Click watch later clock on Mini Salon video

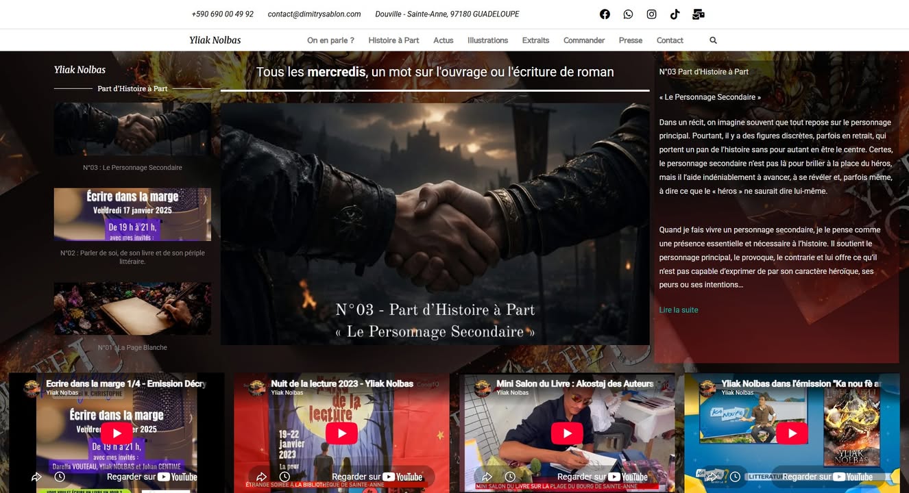click(510, 477)
